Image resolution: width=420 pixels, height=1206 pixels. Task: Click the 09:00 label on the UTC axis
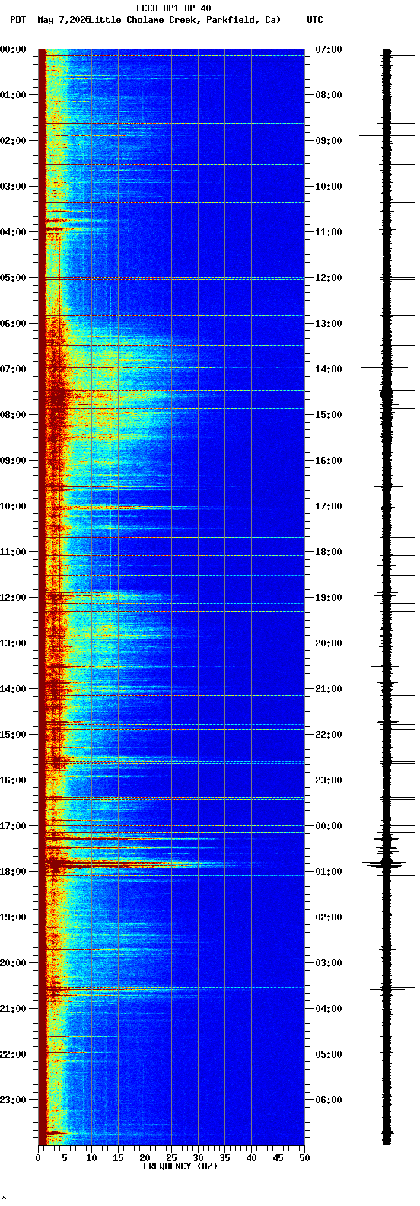tap(328, 141)
